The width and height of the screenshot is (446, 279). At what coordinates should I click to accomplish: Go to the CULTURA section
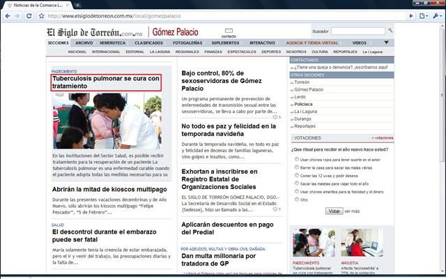click(x=320, y=52)
